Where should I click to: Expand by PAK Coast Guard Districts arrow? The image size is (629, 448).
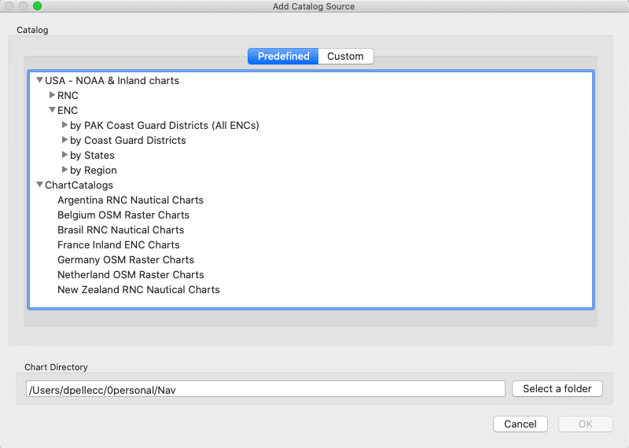click(x=64, y=125)
